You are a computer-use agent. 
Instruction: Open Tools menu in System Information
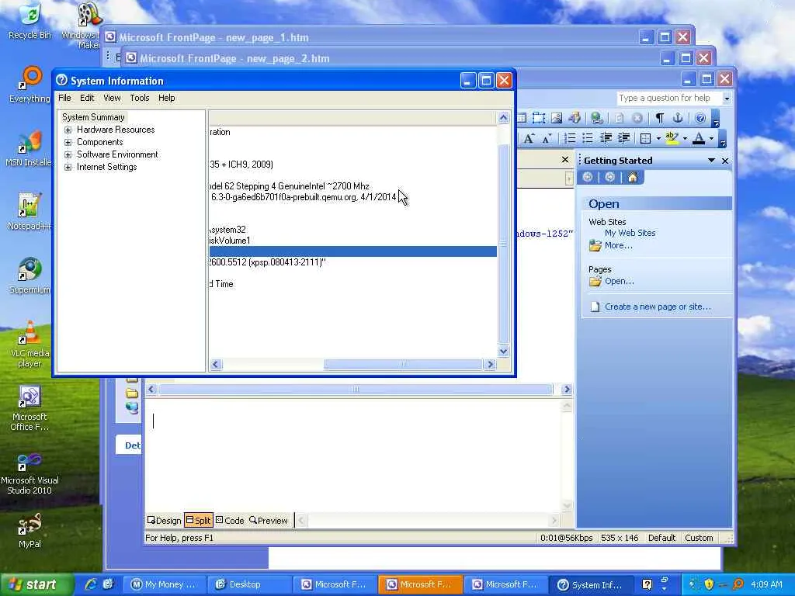click(x=140, y=98)
